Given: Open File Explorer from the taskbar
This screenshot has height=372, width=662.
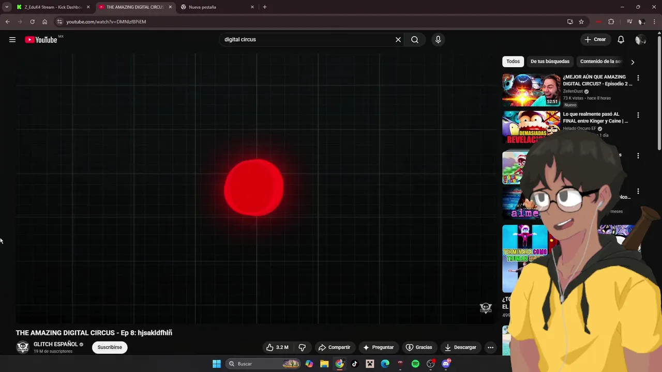Looking at the screenshot, I should click(324, 364).
